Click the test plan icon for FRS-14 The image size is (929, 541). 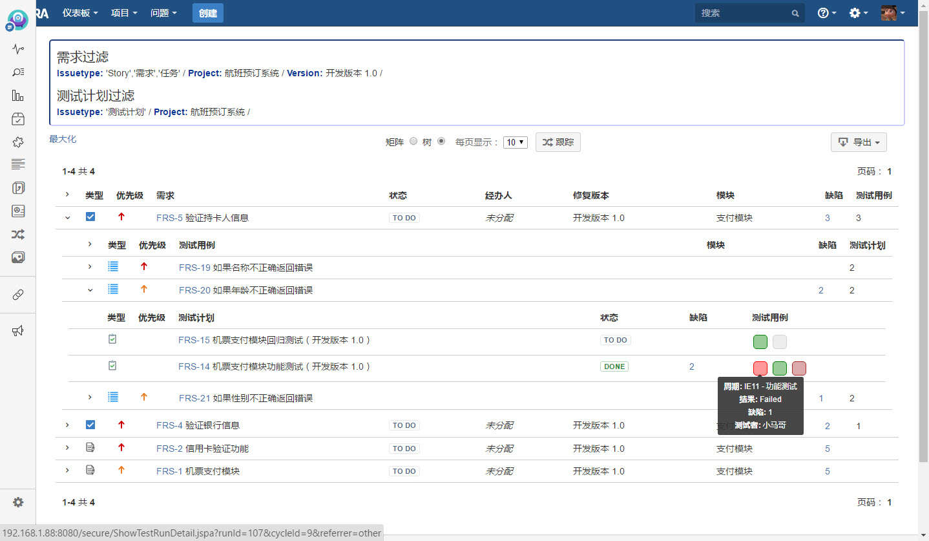[x=112, y=366]
